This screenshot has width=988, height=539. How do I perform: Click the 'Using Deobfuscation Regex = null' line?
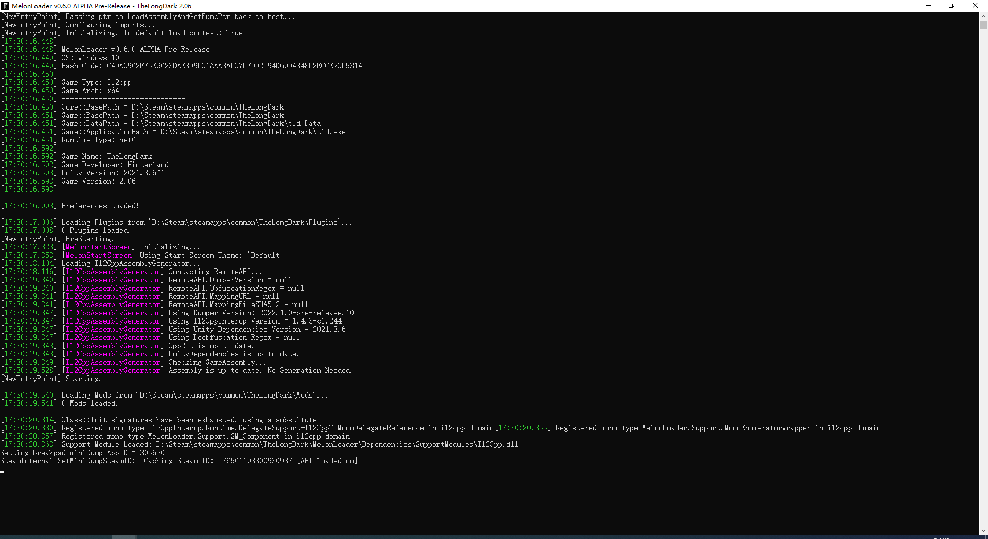[151, 337]
